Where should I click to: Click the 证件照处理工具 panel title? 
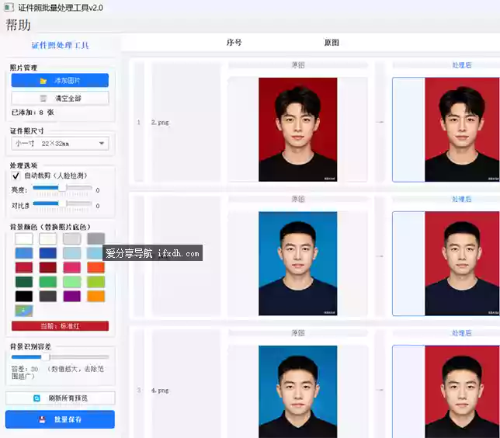[60, 45]
